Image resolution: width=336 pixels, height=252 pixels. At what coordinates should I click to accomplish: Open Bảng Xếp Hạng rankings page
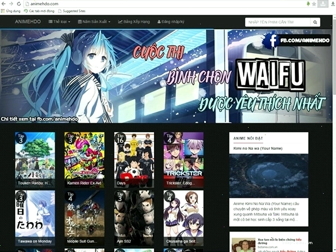pos(134,21)
